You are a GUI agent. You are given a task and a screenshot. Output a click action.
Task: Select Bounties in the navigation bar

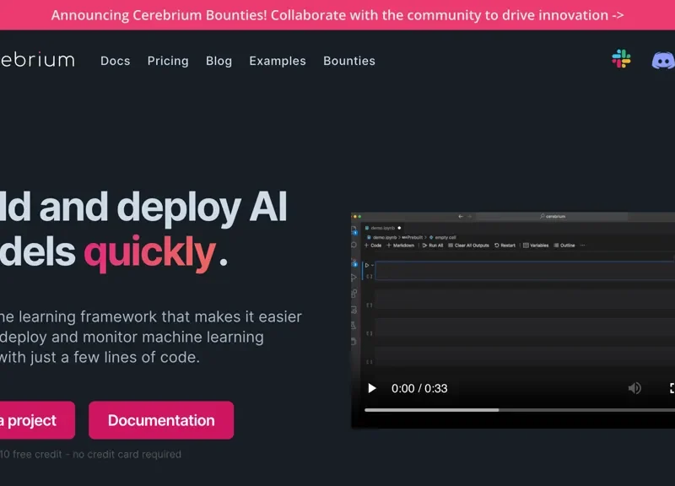pyautogui.click(x=349, y=61)
